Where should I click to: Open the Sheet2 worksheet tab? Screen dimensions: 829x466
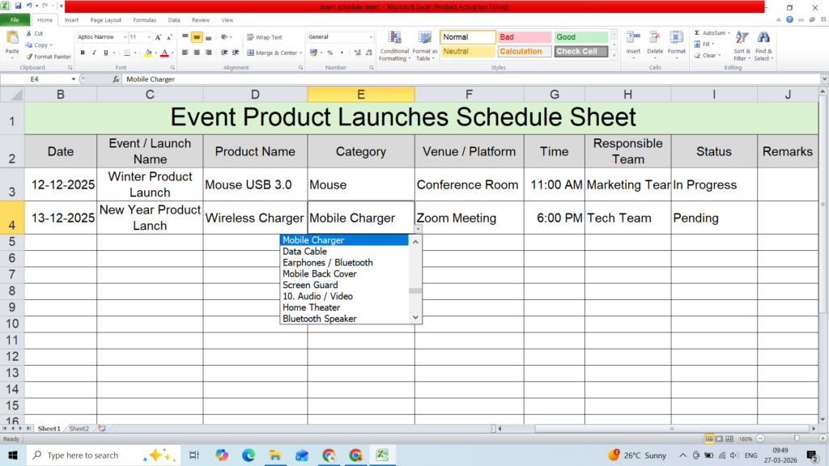[79, 429]
